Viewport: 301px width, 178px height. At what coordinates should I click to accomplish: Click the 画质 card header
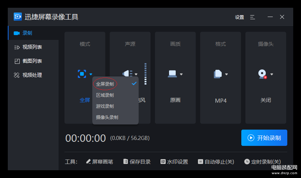[x=175, y=44]
